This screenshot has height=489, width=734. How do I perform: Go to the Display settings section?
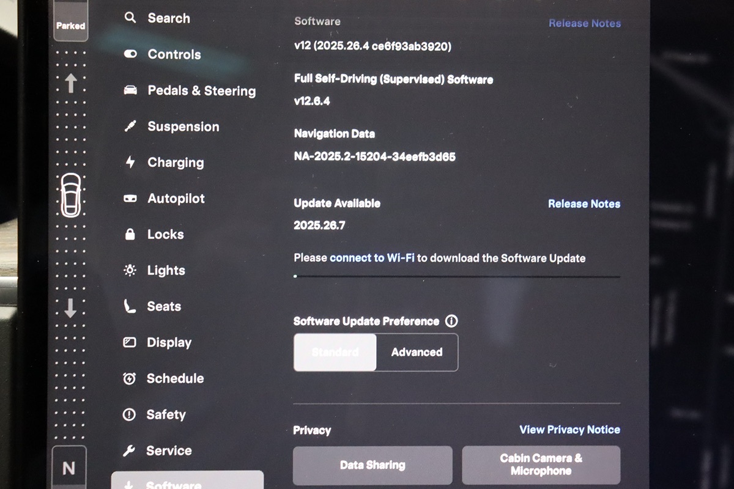pos(169,342)
